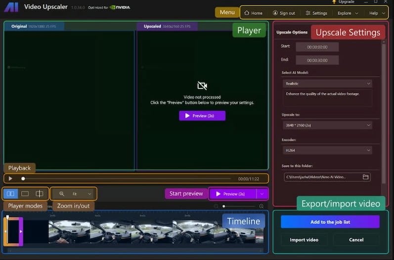Expand the Help dropdown menu
The height and width of the screenshot is (260, 394).
tap(377, 13)
